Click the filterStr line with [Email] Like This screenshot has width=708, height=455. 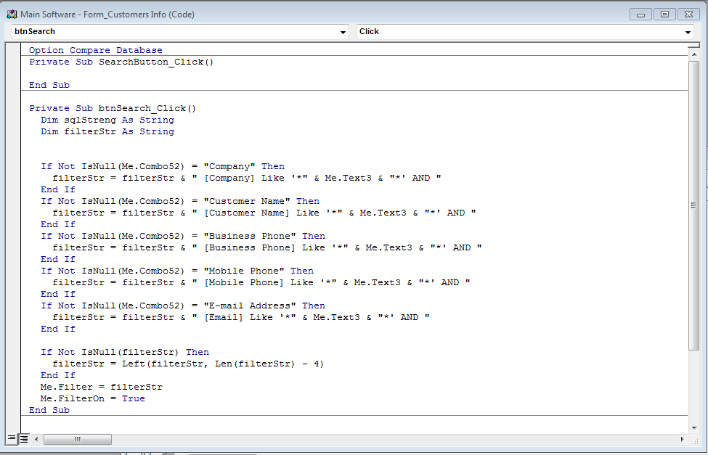241,317
